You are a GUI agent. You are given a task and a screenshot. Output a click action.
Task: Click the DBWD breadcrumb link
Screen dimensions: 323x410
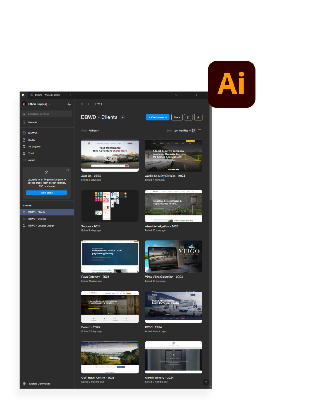[98, 104]
